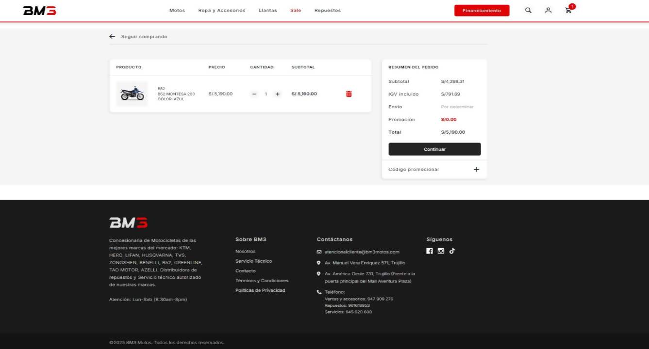This screenshot has height=349, width=649.
Task: Click location pin for Av. Manuel Vera Enriquez
Action: [318, 263]
